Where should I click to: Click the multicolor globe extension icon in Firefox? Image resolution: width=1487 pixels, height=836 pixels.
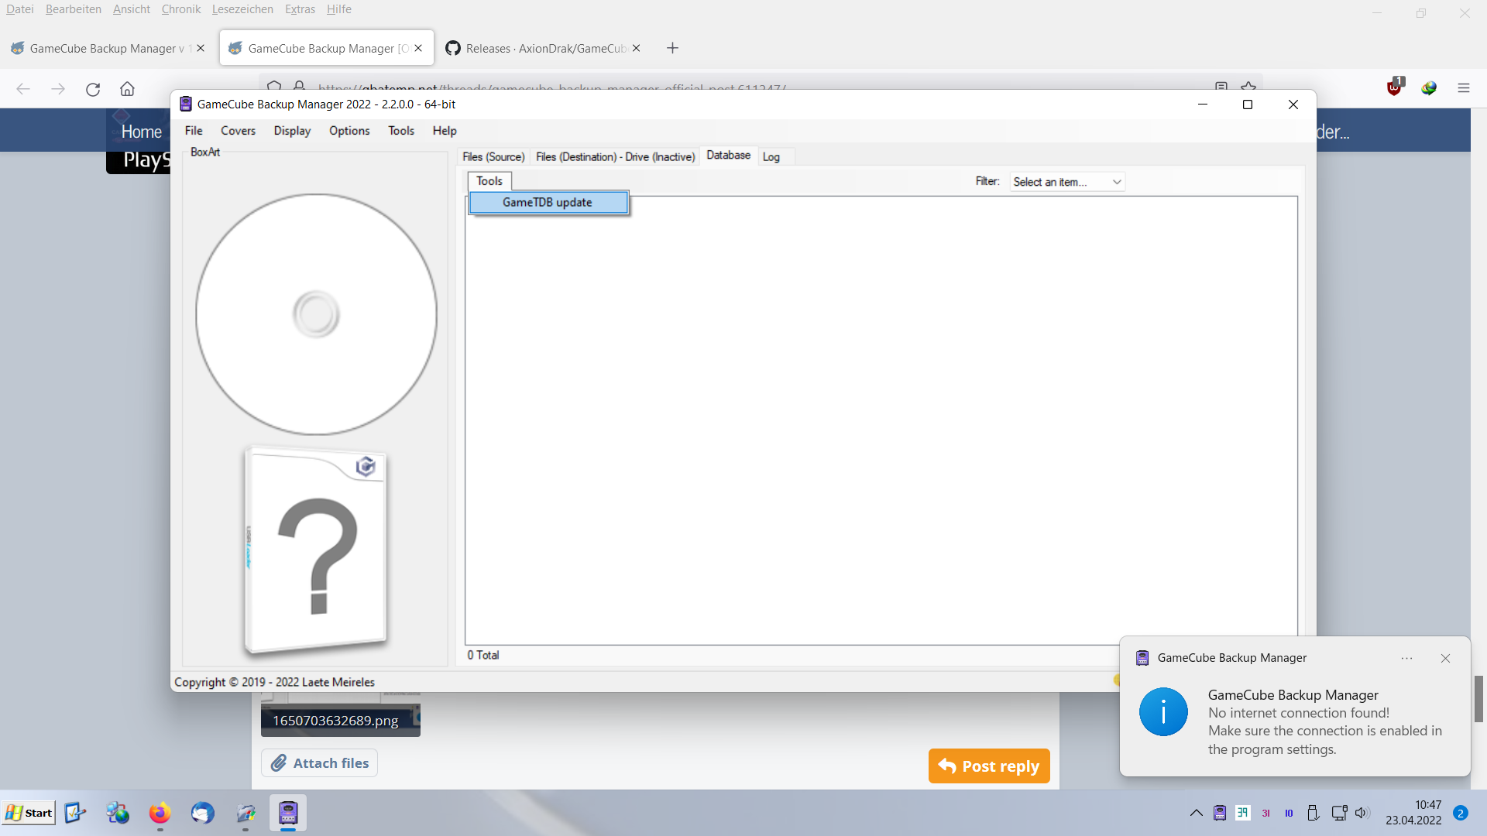coord(1429,88)
